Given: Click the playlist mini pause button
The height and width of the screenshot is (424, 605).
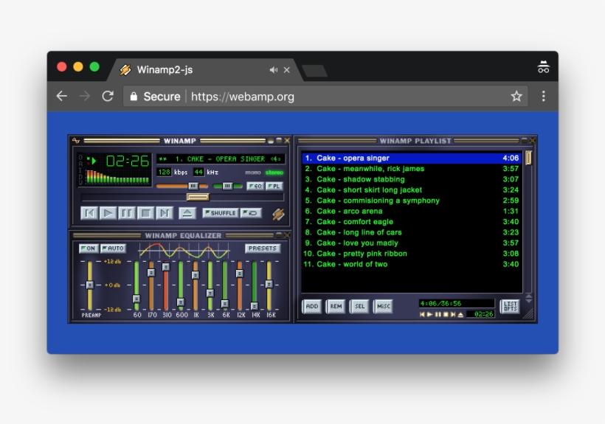Looking at the screenshot, I should point(438,315).
